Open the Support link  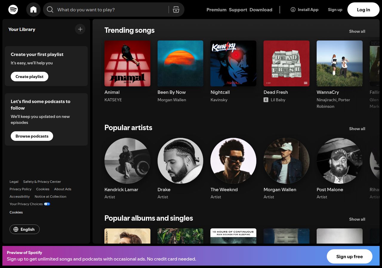click(x=238, y=10)
